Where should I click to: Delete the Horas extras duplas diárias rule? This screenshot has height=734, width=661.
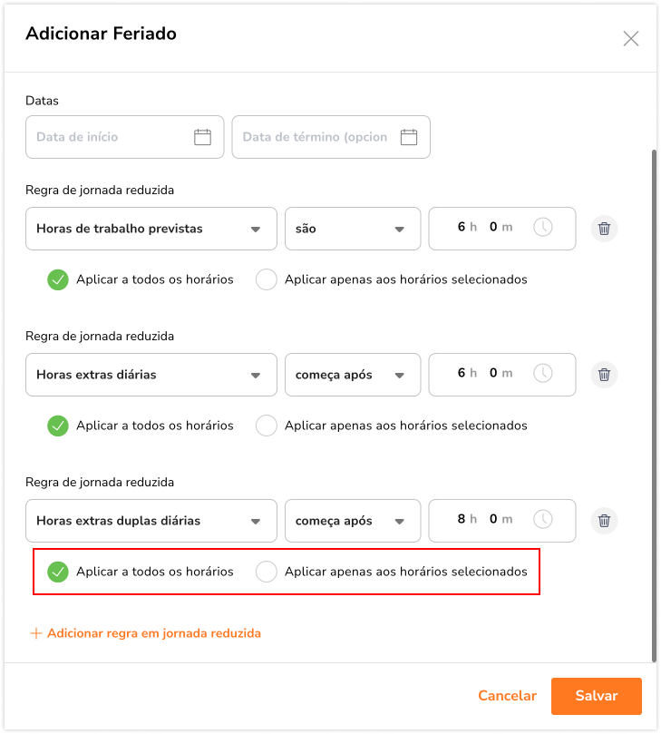pyautogui.click(x=604, y=521)
